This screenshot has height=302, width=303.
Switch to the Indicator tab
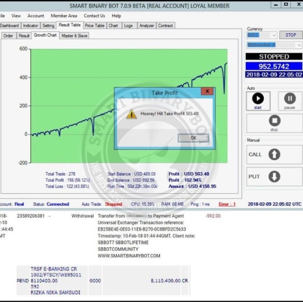[30, 25]
